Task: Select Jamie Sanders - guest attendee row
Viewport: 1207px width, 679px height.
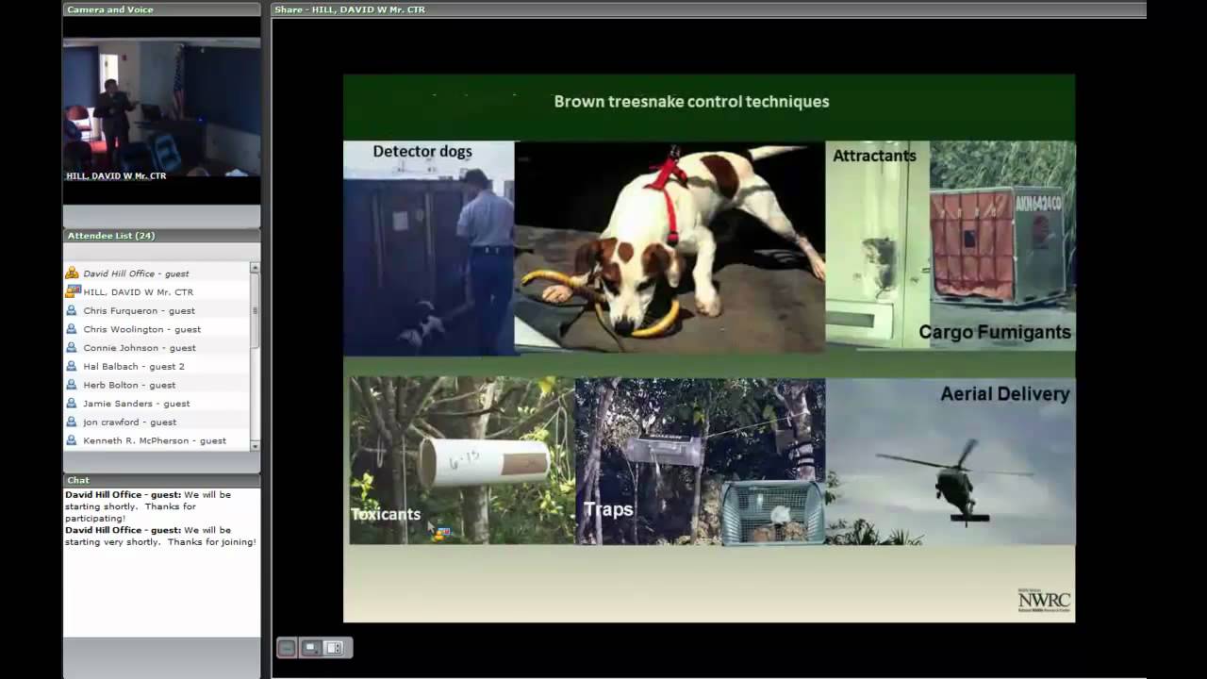Action: click(157, 404)
